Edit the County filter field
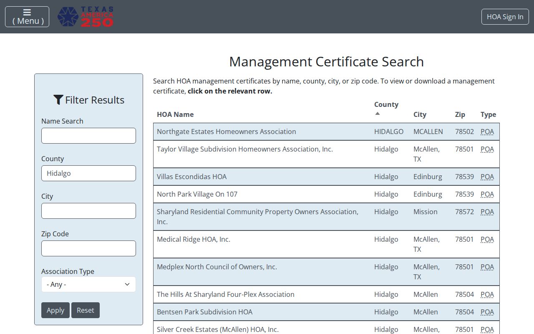 pyautogui.click(x=88, y=173)
